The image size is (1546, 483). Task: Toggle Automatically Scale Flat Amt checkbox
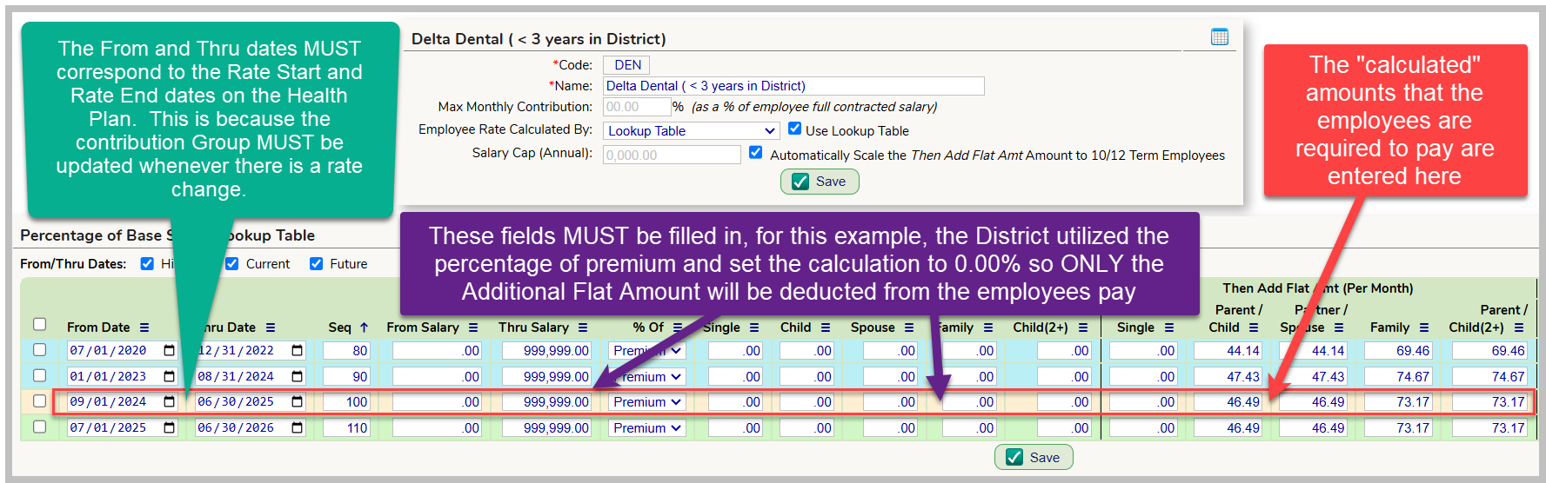(x=755, y=152)
